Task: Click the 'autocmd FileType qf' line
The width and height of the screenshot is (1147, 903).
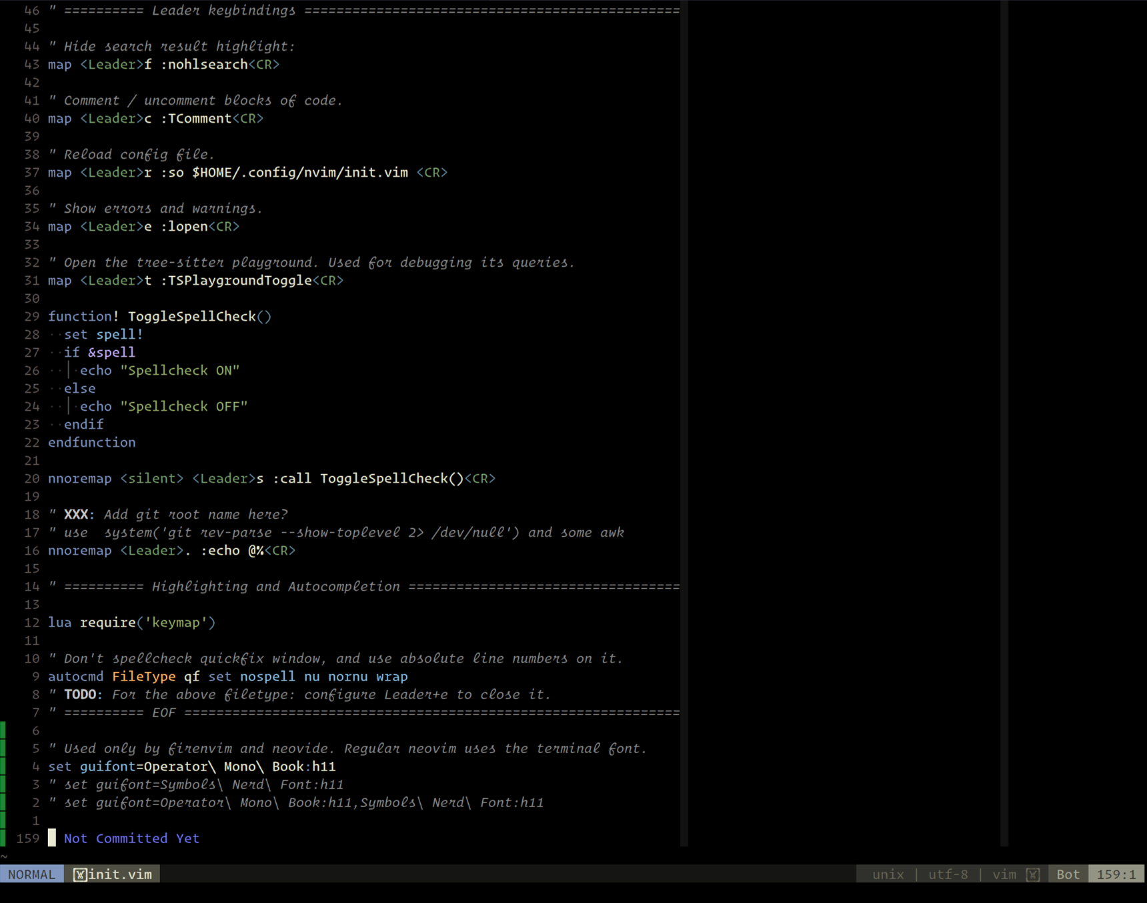Action: pos(227,677)
